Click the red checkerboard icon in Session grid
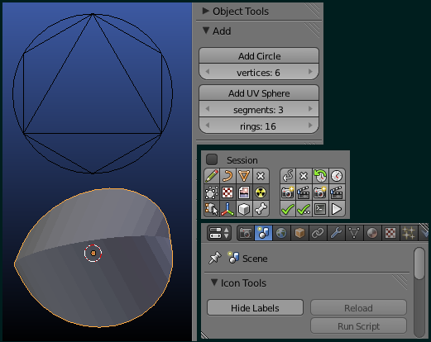Image resolution: width=431 pixels, height=342 pixels. pyautogui.click(x=227, y=192)
